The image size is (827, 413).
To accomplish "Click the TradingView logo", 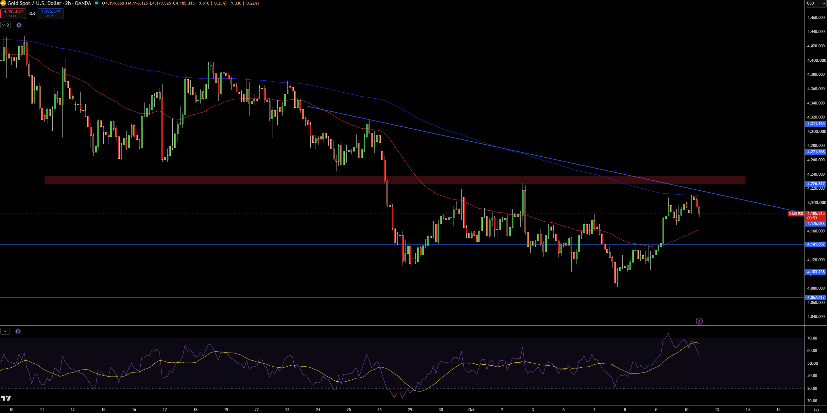I will tap(6, 398).
